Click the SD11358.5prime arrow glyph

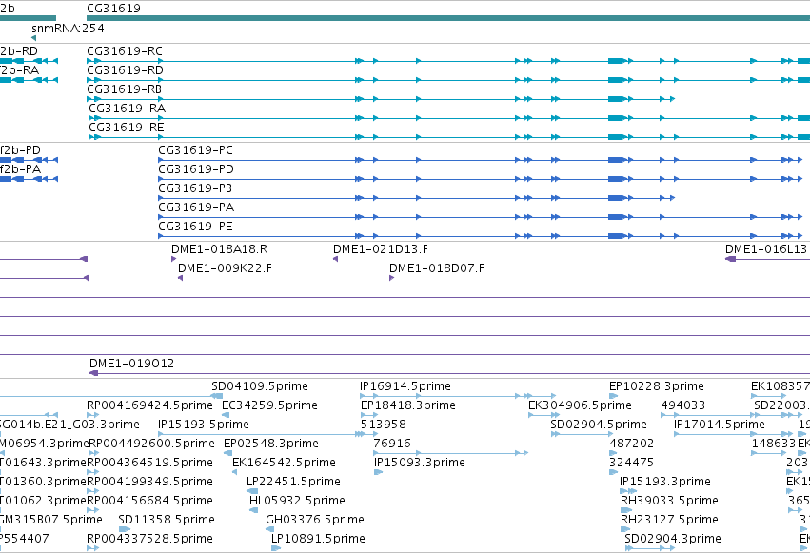[x=125, y=530]
